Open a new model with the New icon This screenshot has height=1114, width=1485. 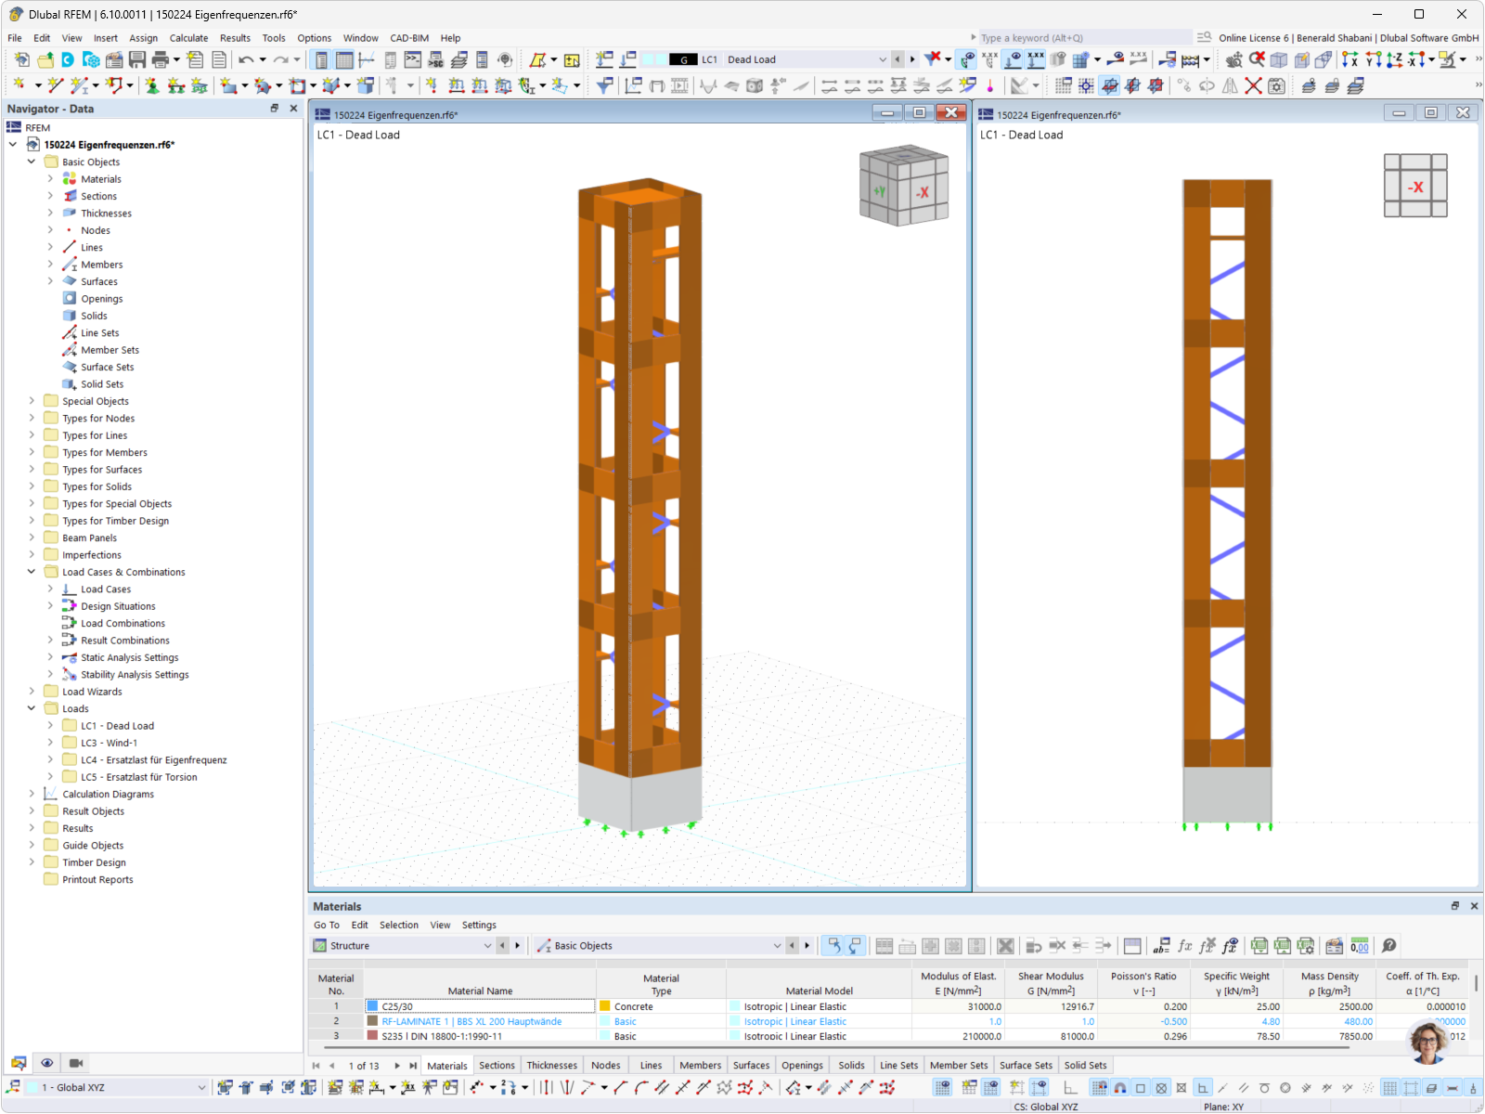tap(21, 58)
